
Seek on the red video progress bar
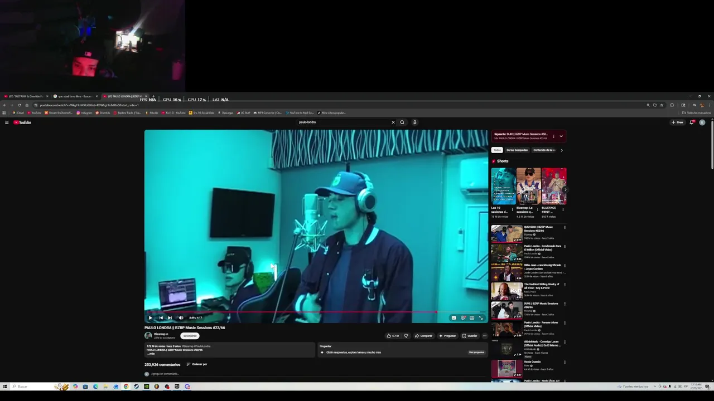point(316,312)
